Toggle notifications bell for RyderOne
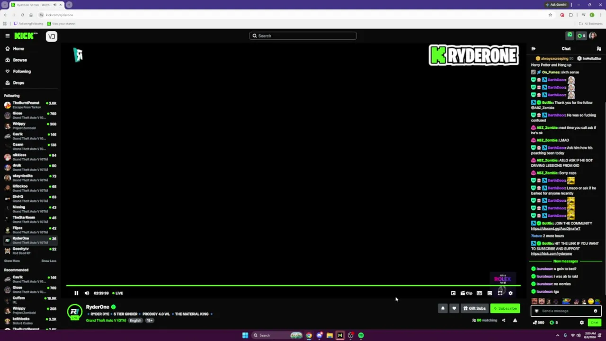Screen dimensions: 606x341 443,308
